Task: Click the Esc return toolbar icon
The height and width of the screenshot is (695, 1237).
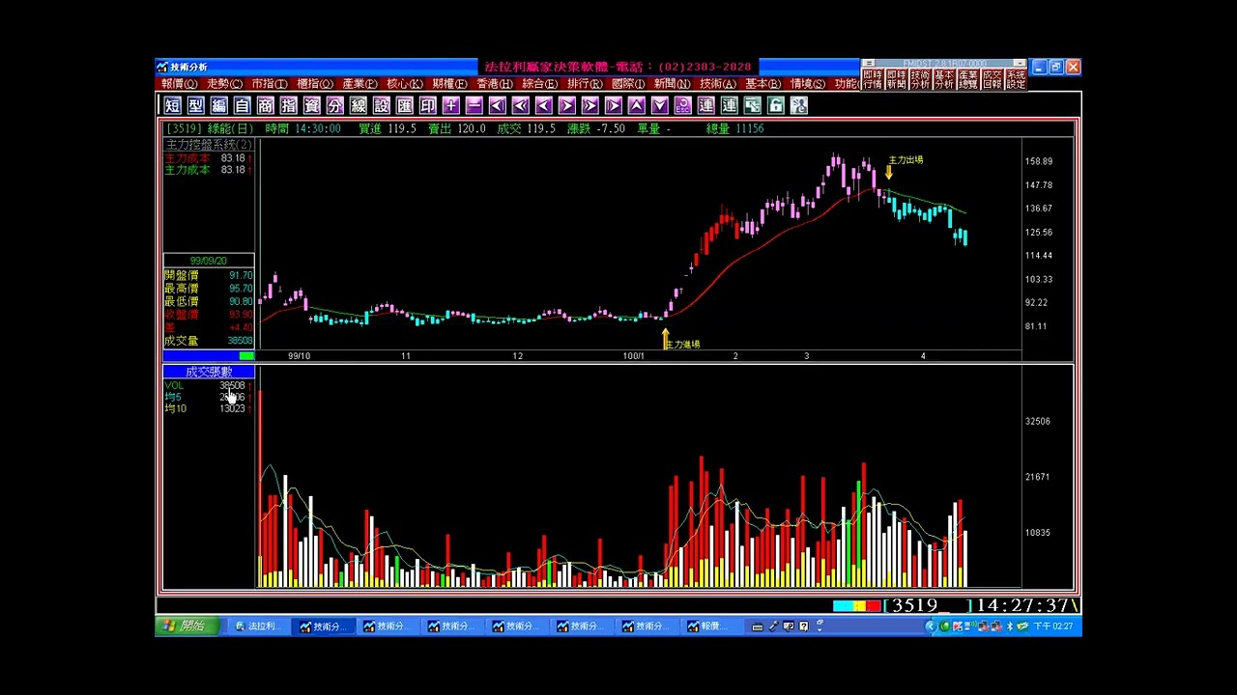Action: point(682,106)
